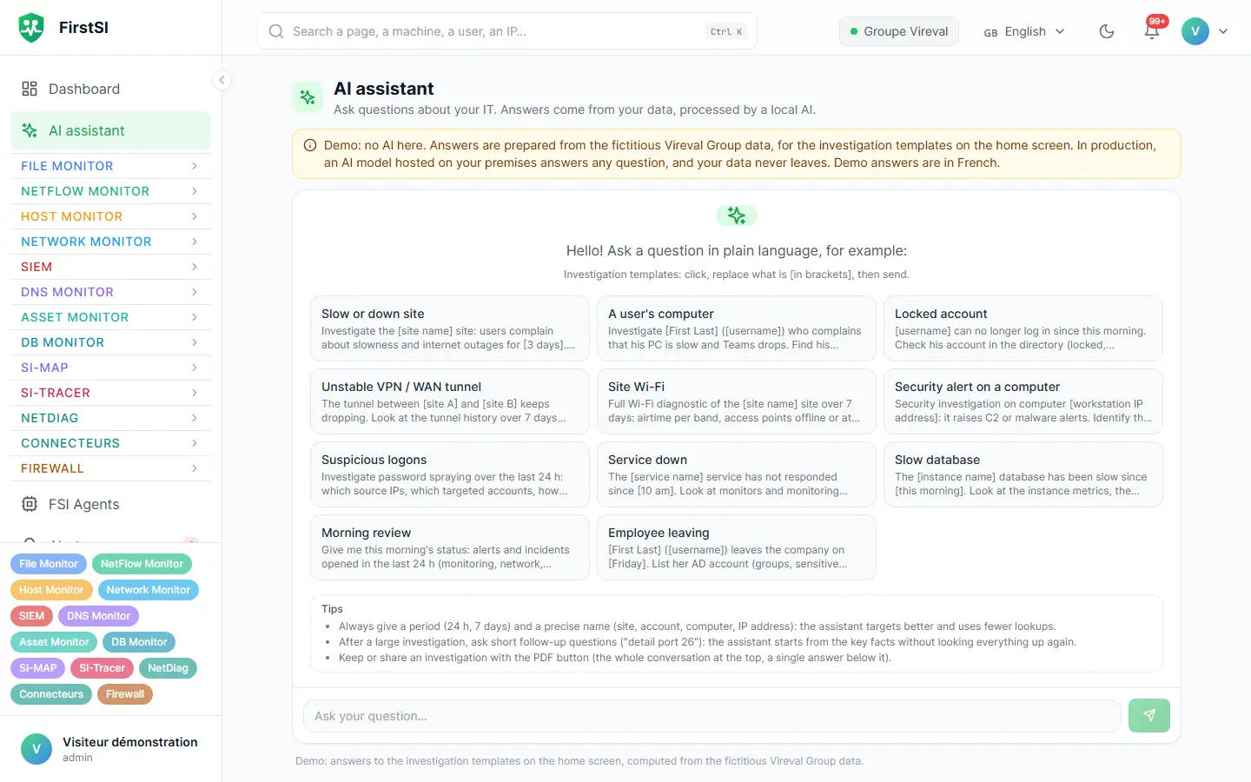Click the GB flag language icon
Viewport: 1251px width, 782px height.
coord(990,32)
